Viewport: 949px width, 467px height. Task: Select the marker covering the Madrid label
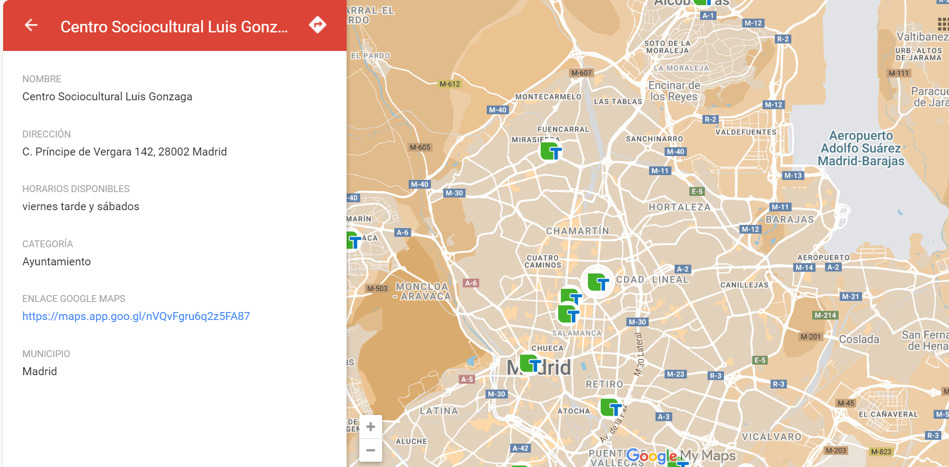coord(530,364)
